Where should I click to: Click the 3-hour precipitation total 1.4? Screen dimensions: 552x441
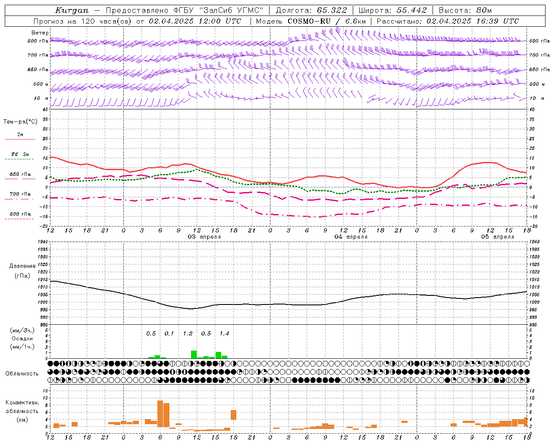click(224, 334)
